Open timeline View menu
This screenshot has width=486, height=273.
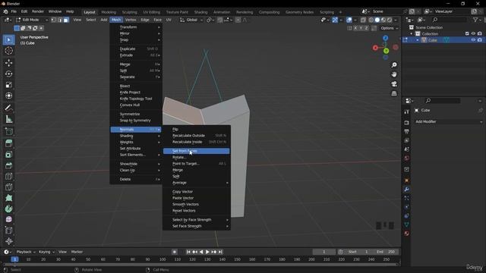62,252
